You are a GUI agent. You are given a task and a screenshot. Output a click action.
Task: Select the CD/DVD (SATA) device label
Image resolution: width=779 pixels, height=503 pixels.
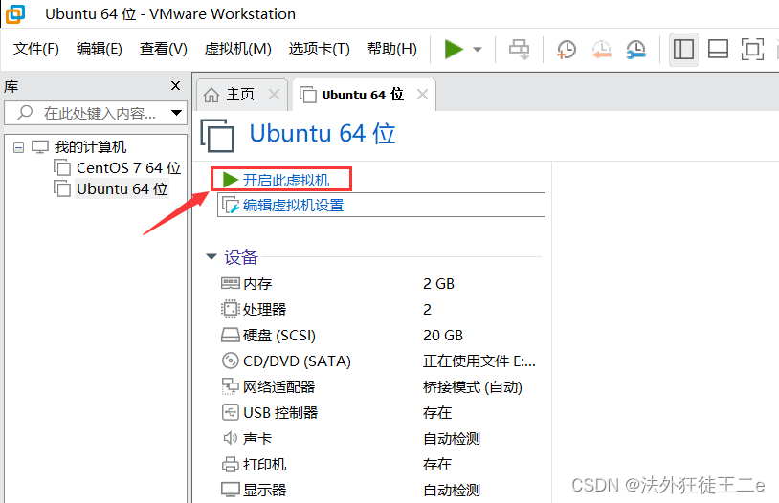(297, 361)
